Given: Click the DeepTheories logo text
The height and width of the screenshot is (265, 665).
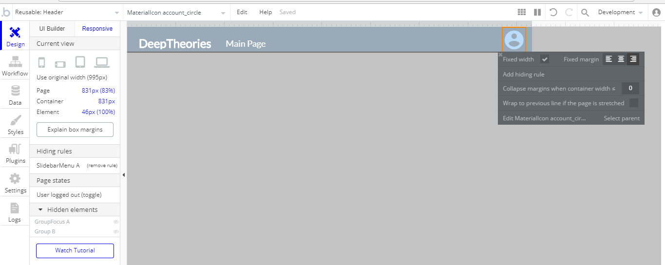Looking at the screenshot, I should coord(175,44).
